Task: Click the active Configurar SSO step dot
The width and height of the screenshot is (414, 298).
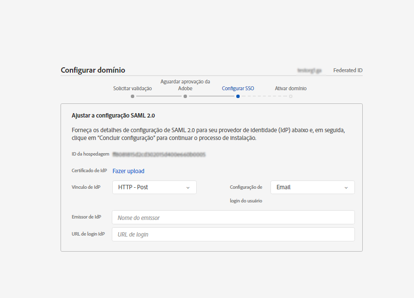Action: coord(238,97)
